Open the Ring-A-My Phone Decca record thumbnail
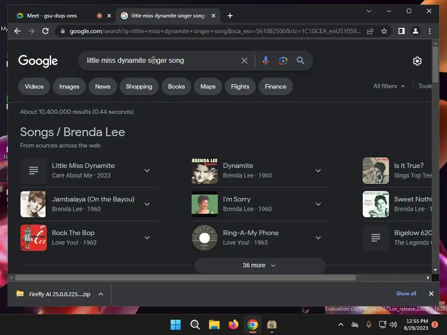 (205, 238)
